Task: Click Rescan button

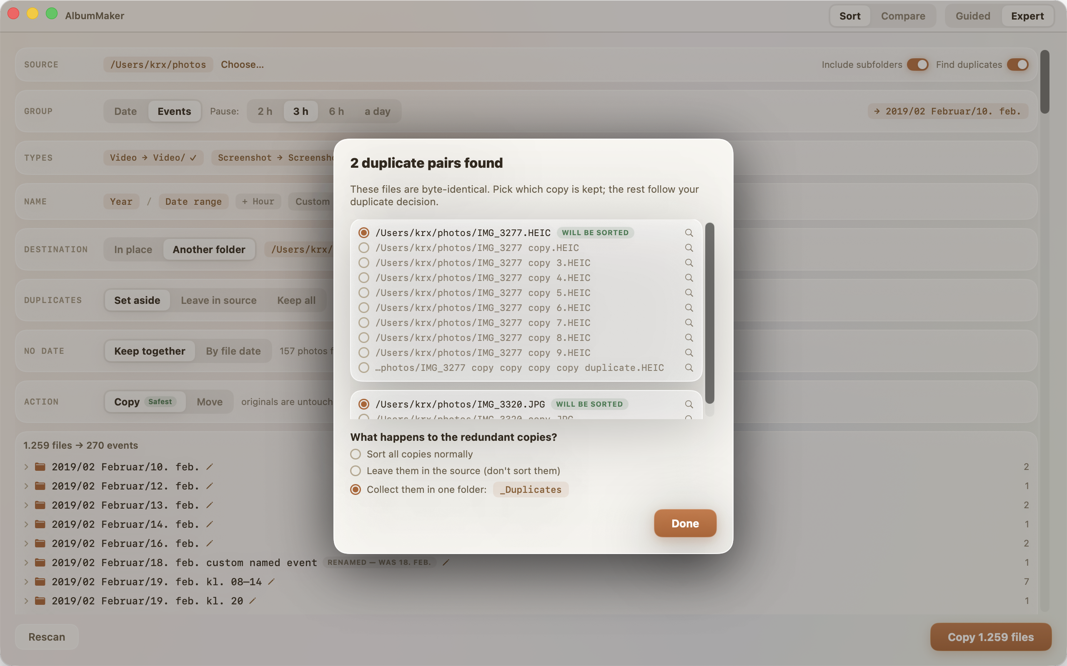Action: click(x=47, y=636)
